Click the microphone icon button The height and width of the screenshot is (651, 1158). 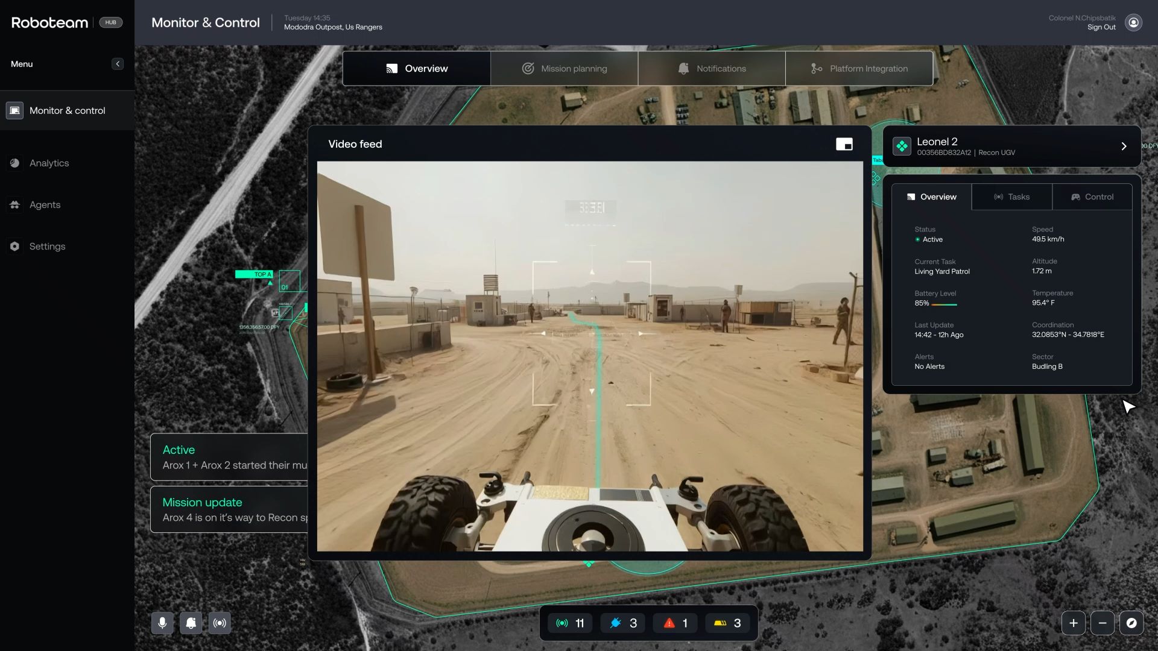tap(162, 623)
